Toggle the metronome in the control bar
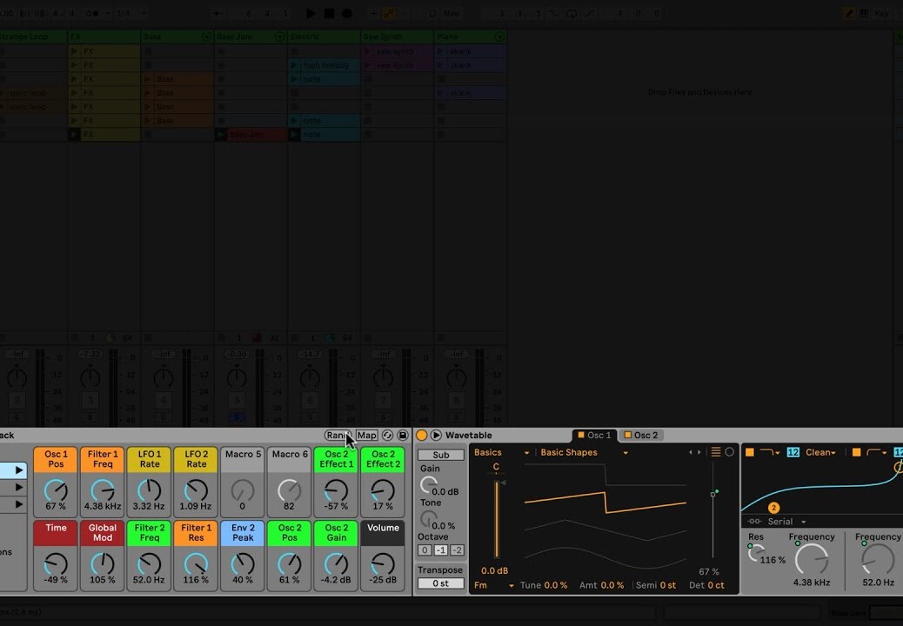 pos(92,13)
